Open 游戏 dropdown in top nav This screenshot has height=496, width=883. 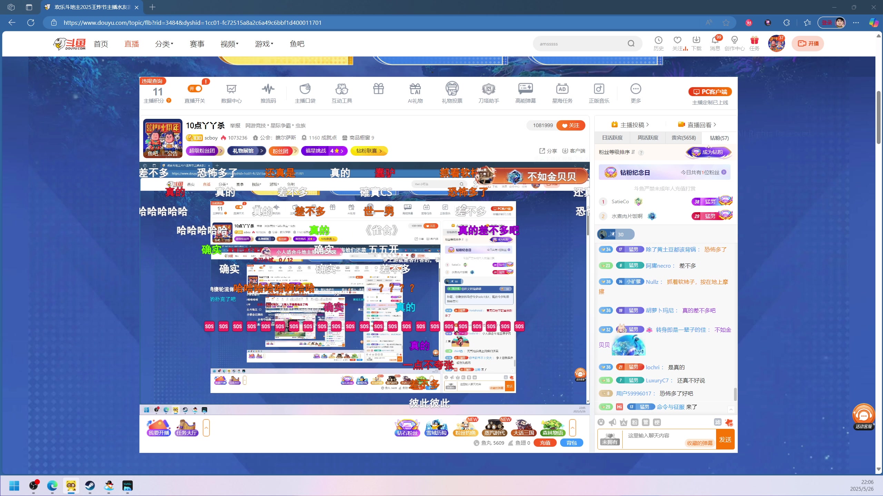pyautogui.click(x=264, y=44)
